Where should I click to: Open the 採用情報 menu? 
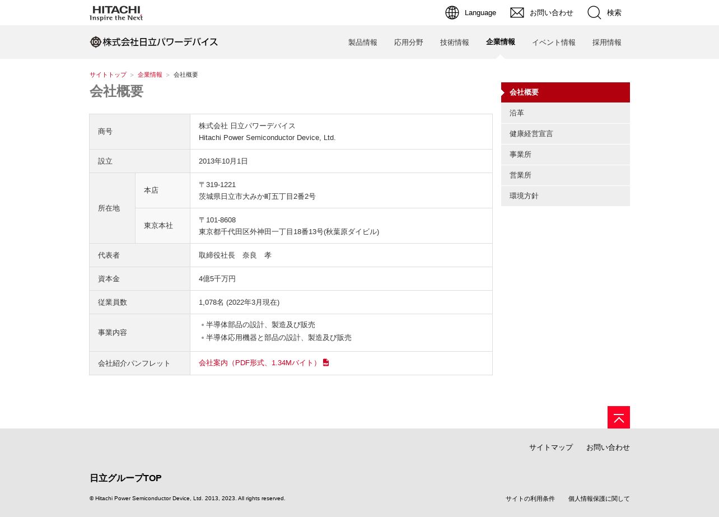click(607, 43)
